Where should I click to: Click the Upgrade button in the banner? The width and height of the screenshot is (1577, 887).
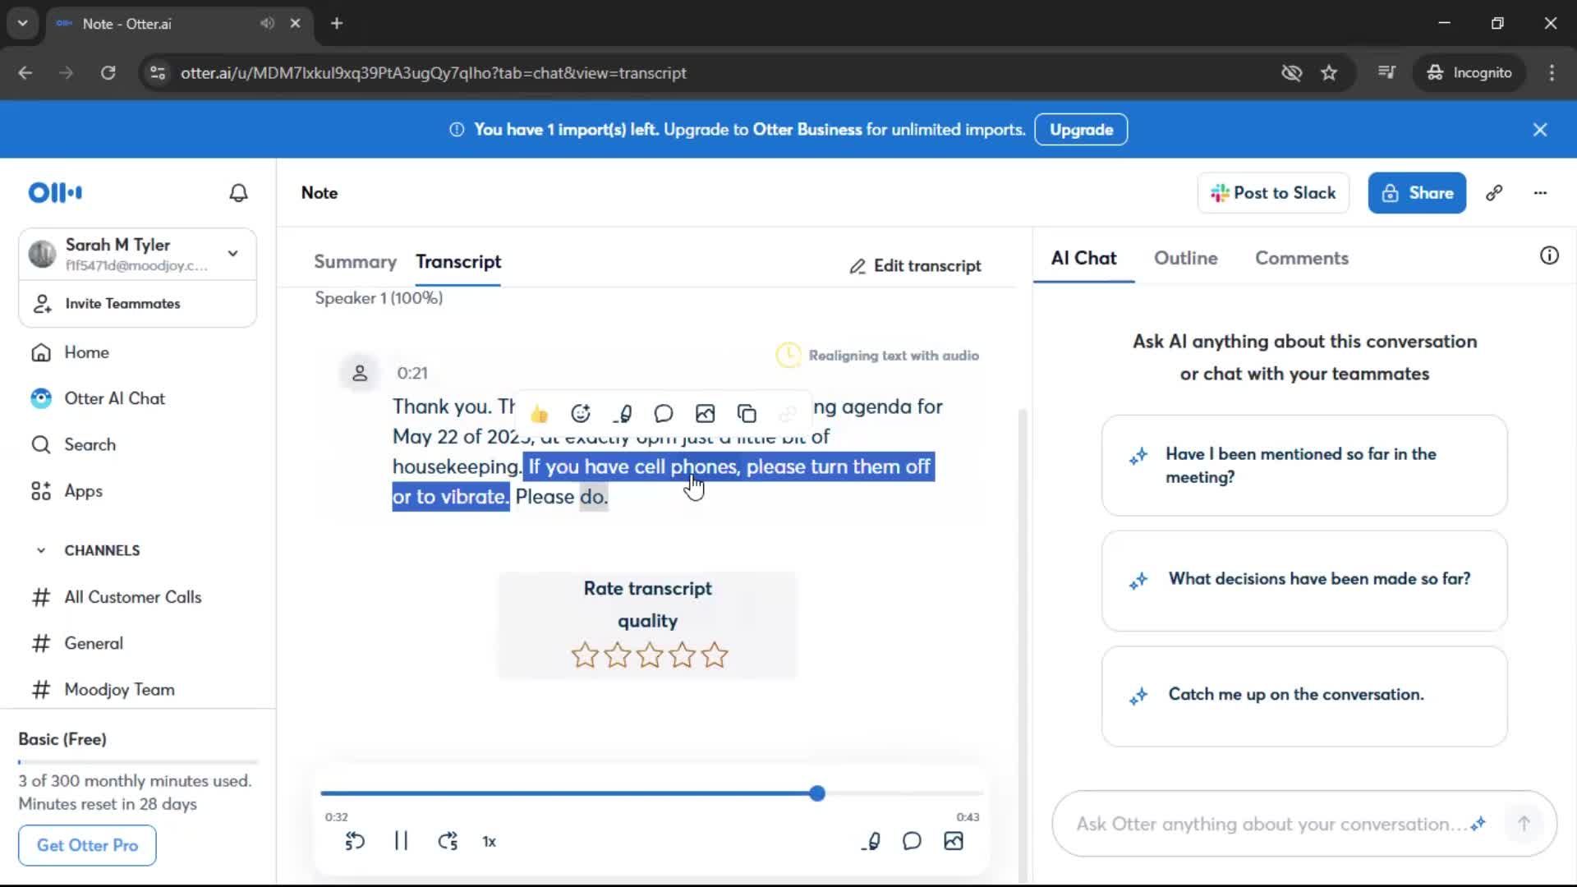pos(1081,130)
